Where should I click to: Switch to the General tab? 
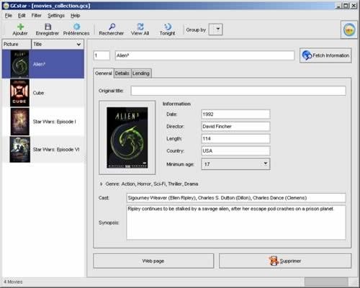click(x=104, y=73)
